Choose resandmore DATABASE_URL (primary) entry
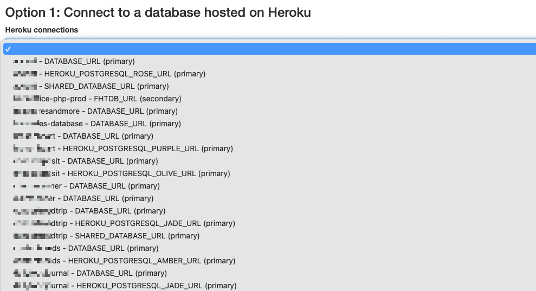Viewport: 536px width, 291px height. [269, 111]
